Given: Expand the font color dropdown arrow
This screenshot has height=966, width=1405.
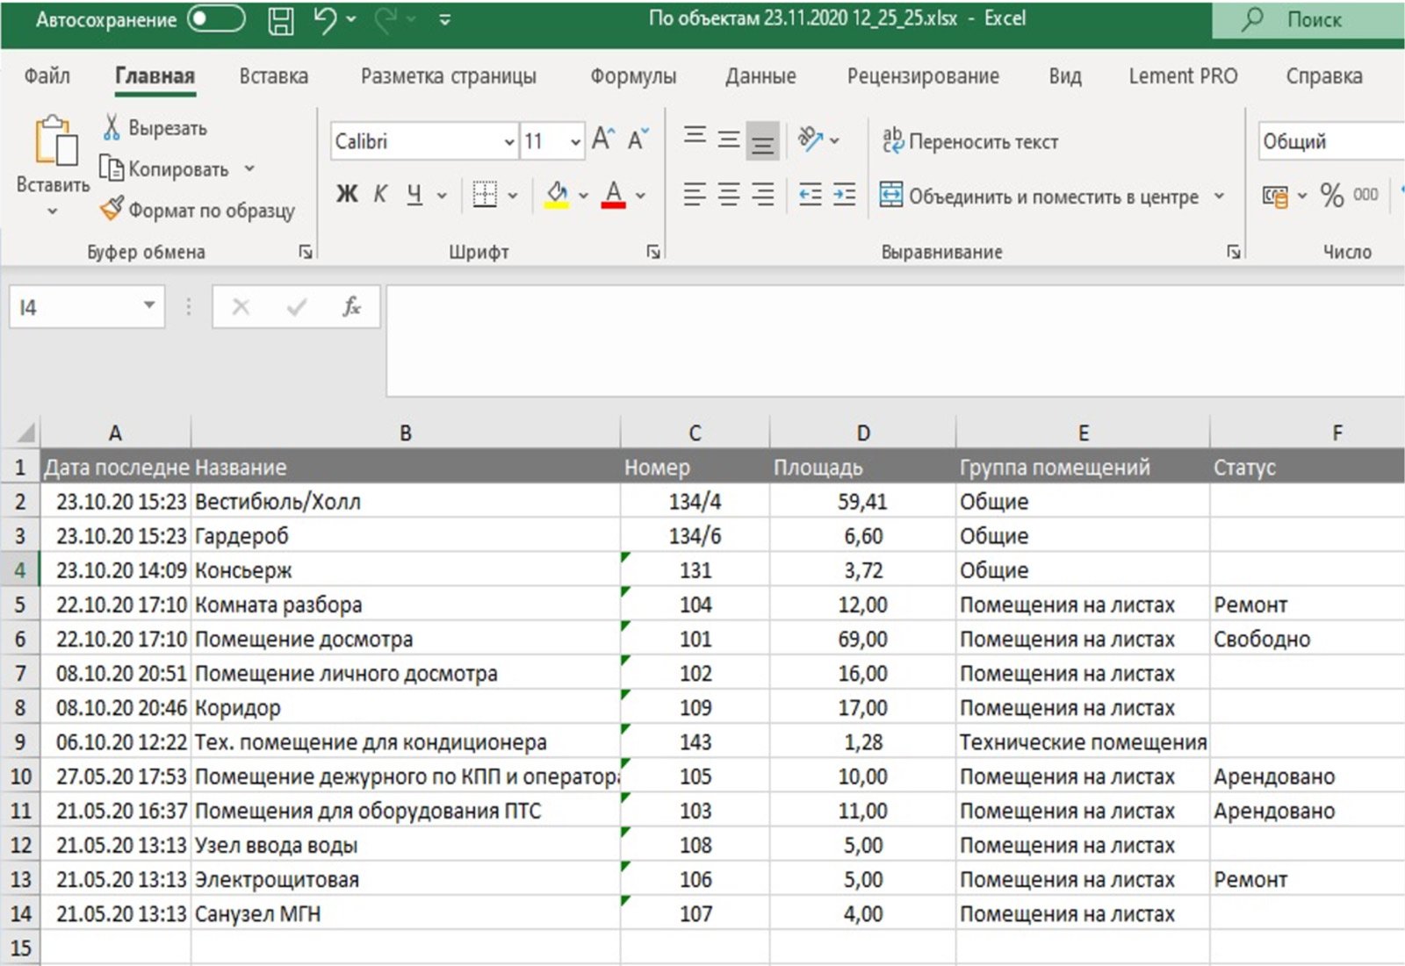Looking at the screenshot, I should tap(641, 195).
